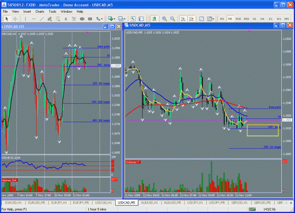295x213 pixels.
Task: Select M30 timeframe
Action: click(x=246, y=19)
